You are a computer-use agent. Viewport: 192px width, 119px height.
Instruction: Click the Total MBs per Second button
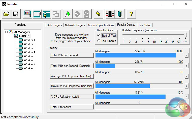72,66
